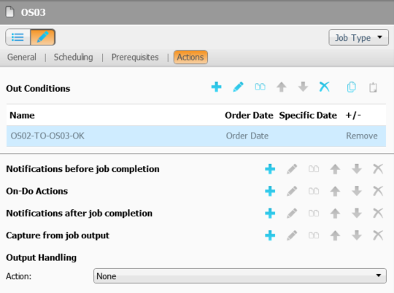394x293 pixels.
Task: Click the Order Date cell of OS02-TO-OS03-OK
Action: pos(247,136)
